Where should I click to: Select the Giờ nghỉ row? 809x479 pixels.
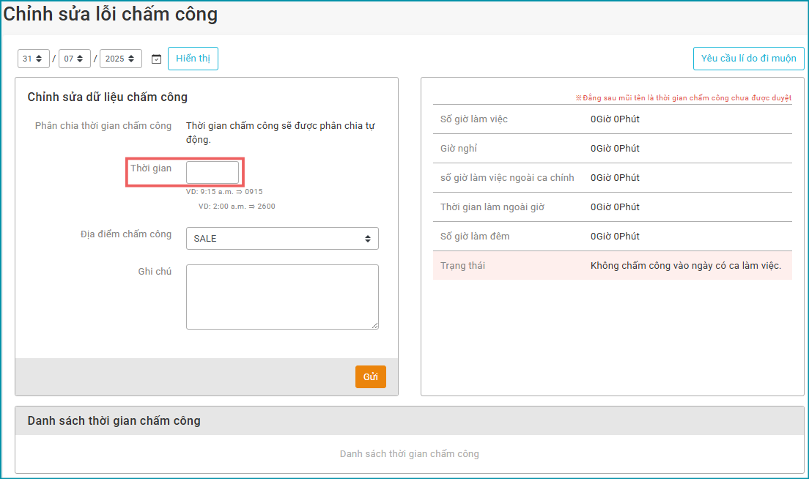[x=612, y=149]
